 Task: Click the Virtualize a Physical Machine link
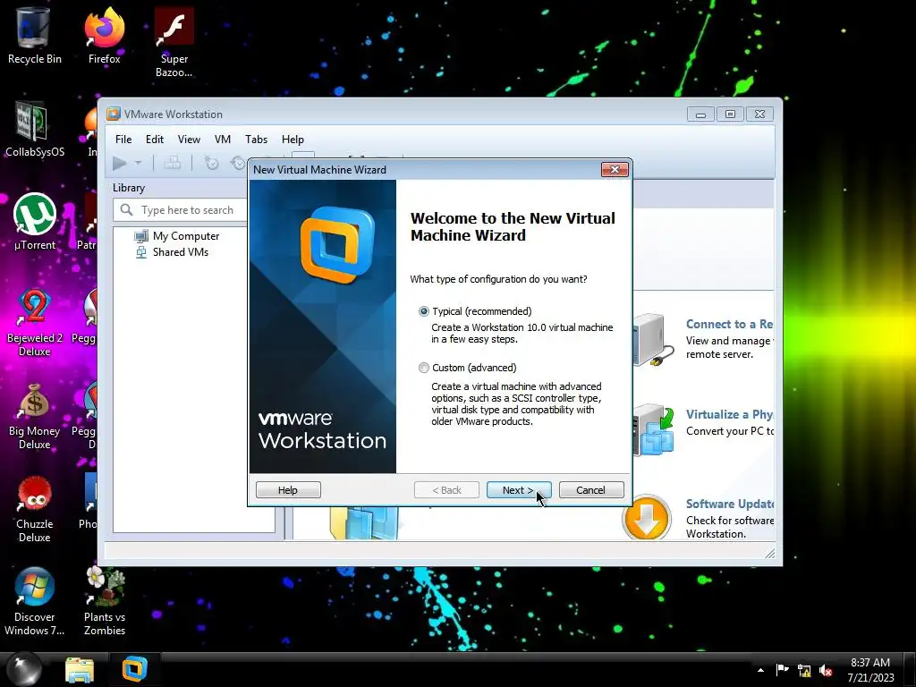click(x=730, y=414)
